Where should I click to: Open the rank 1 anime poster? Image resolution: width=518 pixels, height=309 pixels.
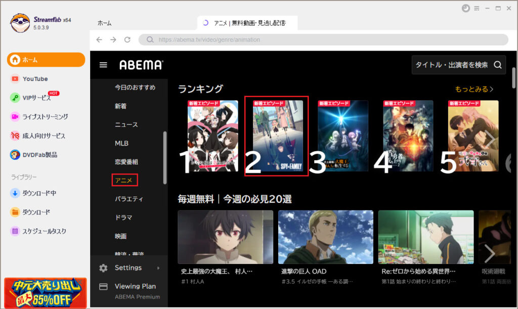(213, 136)
